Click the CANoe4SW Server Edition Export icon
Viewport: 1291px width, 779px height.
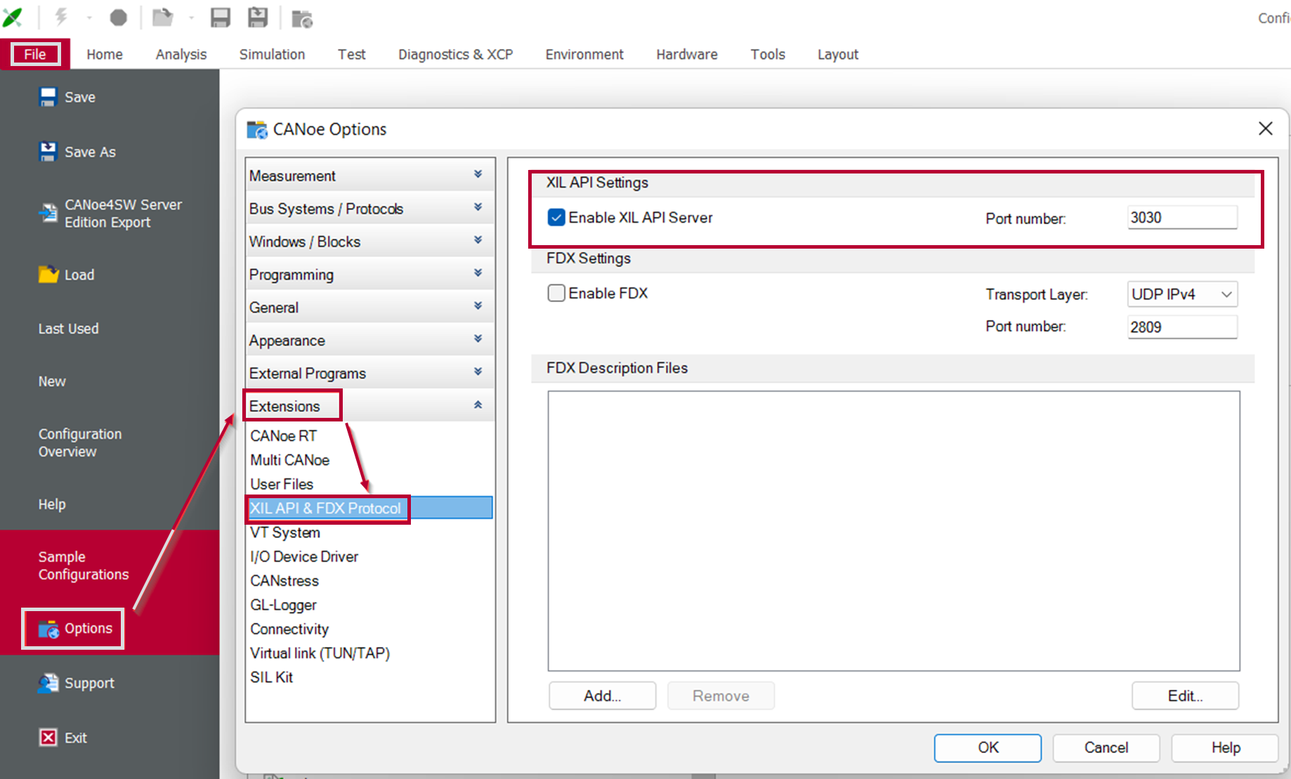48,213
